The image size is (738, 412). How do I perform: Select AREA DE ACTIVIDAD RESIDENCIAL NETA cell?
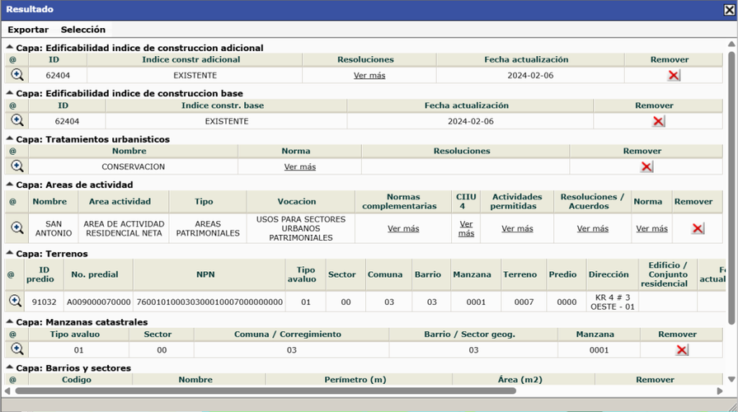coord(124,228)
